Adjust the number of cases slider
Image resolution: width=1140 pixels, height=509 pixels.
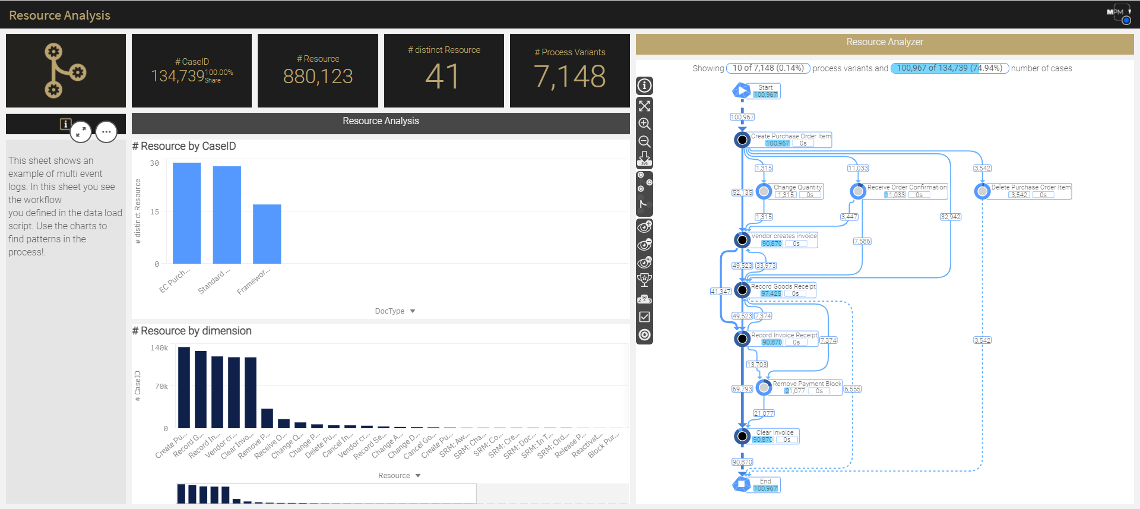coord(949,68)
